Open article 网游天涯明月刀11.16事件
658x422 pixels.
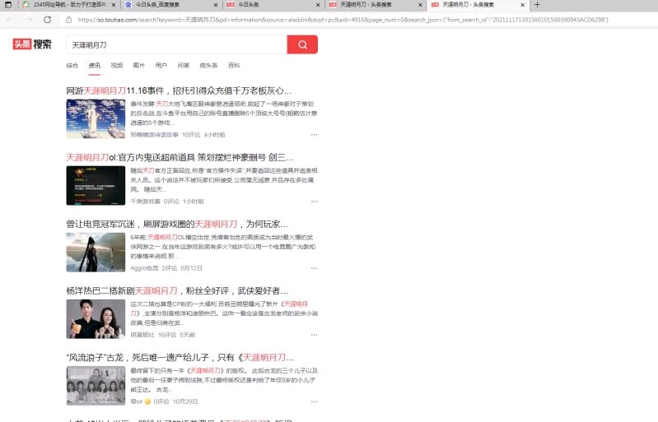click(179, 90)
